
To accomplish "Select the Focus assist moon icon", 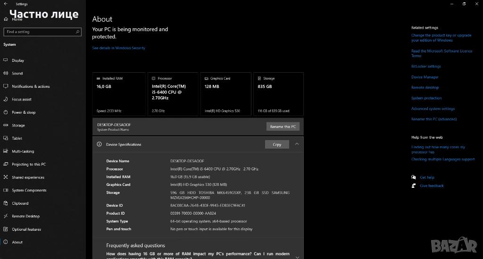I will pos(6,100).
